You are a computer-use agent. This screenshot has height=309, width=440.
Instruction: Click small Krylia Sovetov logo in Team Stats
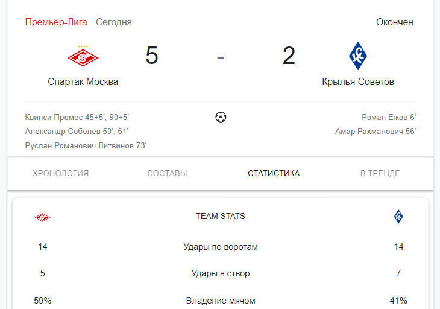click(x=398, y=217)
